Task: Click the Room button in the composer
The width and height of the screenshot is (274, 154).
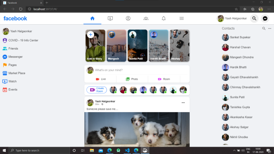Action: (x=164, y=79)
